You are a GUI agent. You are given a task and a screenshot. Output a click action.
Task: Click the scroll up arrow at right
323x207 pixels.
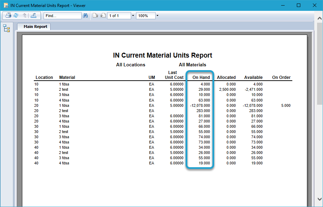320,19
